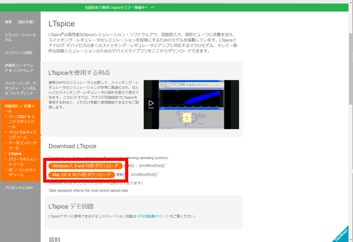Image resolution: width=353 pixels, height=242 pixels.
Task: Open プロセッサとDSP sidebar item
Action: click(19, 188)
